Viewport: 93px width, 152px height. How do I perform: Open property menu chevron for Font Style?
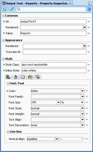click(87, 108)
